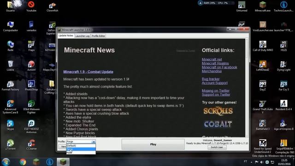Expand the Profile dropdown arrow

[94, 142]
